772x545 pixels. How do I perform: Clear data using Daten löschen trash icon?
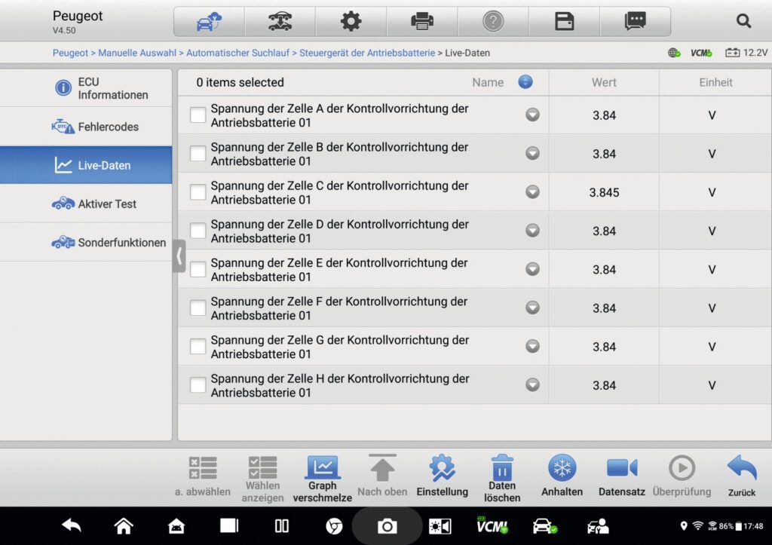coord(502,478)
